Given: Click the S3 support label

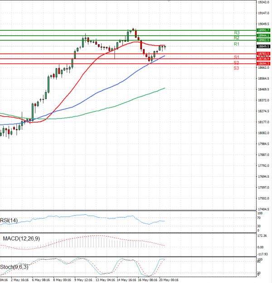Looking at the screenshot, I should (236, 68).
